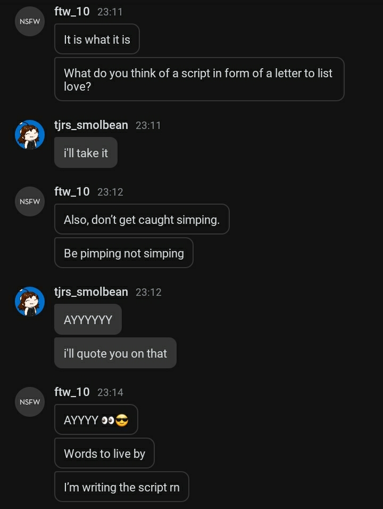Select the NSFW avatar beside the 23:14 ftw_10 message

[x=30, y=402]
